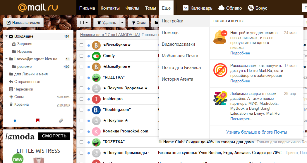Image resolution: width=307 pixels, height=163 pixels.
Task: Click the blocked @ news icon
Action: tap(220, 70)
